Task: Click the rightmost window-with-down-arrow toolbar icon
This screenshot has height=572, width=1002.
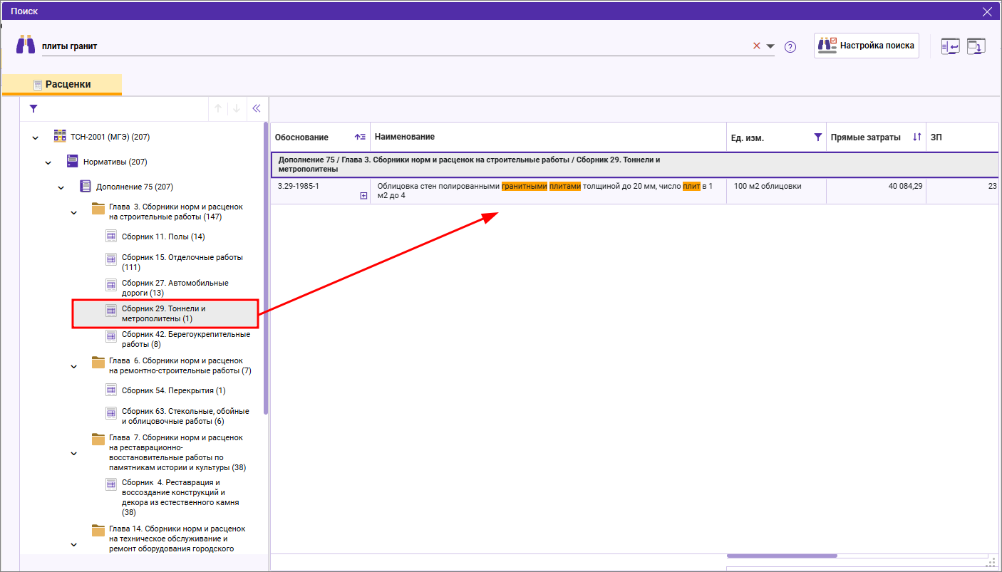Action: pyautogui.click(x=976, y=46)
